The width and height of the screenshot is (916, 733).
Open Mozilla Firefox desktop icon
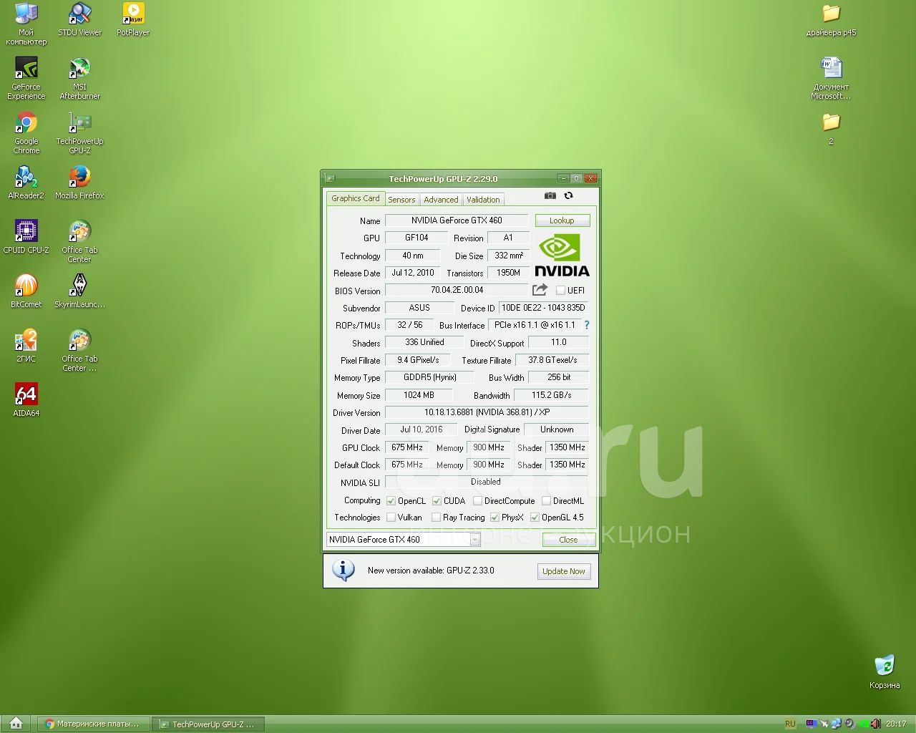coord(79,183)
